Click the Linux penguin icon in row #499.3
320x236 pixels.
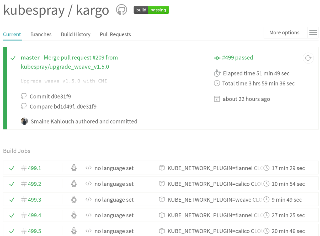tap(74, 199)
